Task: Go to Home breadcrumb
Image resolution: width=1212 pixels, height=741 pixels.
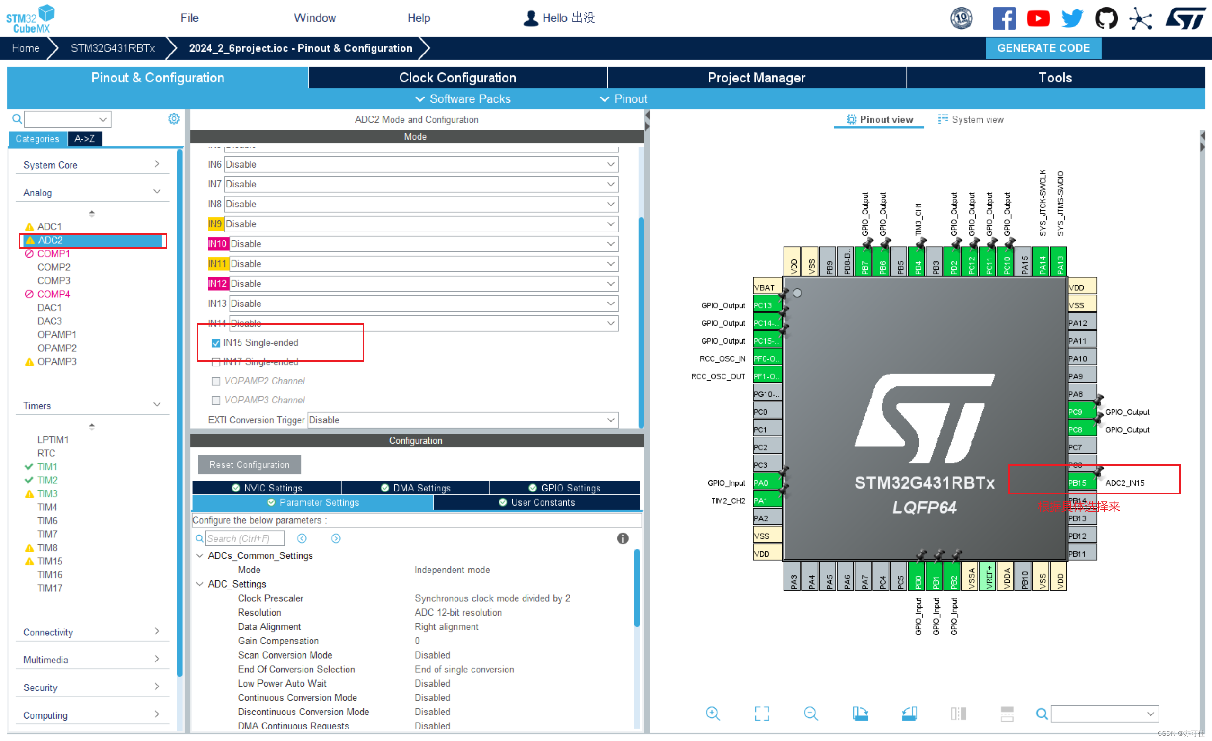Action: click(x=26, y=48)
